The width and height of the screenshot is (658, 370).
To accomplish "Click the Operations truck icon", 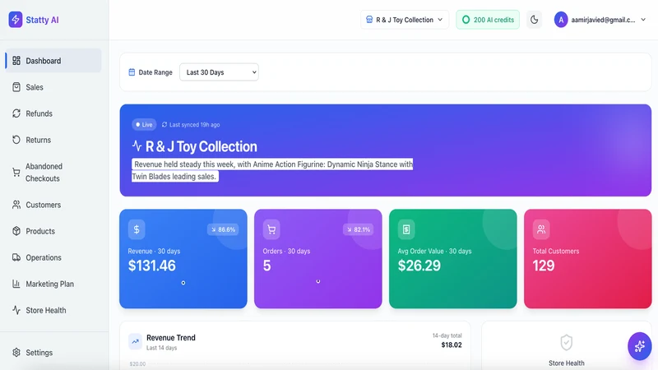I will tap(16, 257).
